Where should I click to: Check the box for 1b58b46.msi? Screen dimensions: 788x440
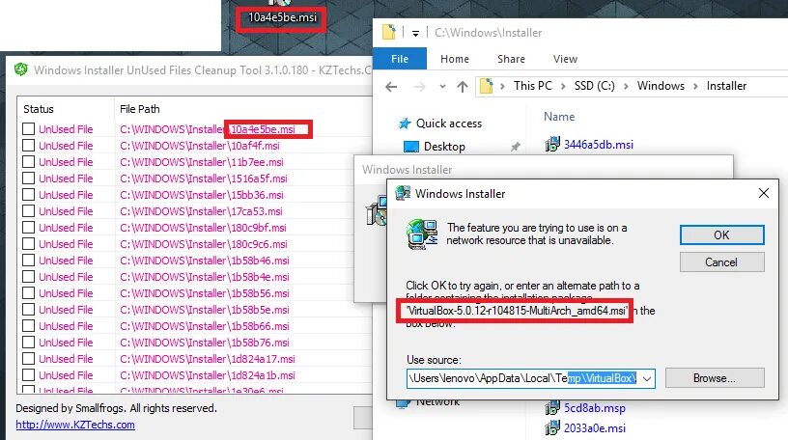point(29,261)
